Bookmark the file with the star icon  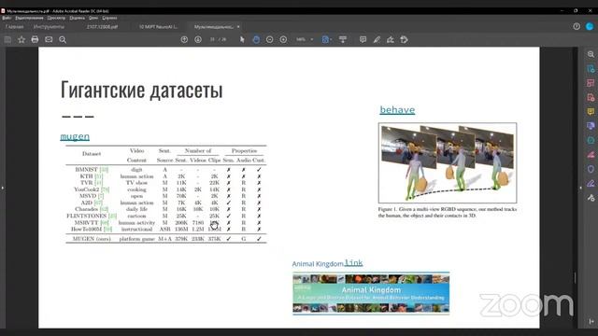[21, 39]
